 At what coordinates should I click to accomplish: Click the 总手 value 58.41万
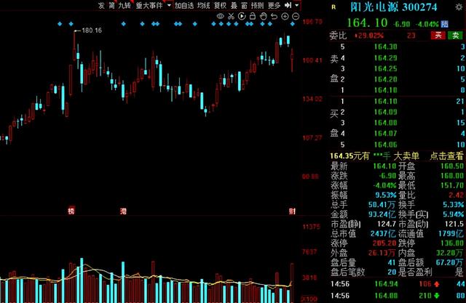click(x=382, y=205)
